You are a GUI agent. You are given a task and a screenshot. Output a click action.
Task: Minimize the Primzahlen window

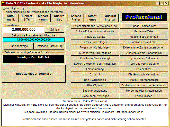point(157,3)
